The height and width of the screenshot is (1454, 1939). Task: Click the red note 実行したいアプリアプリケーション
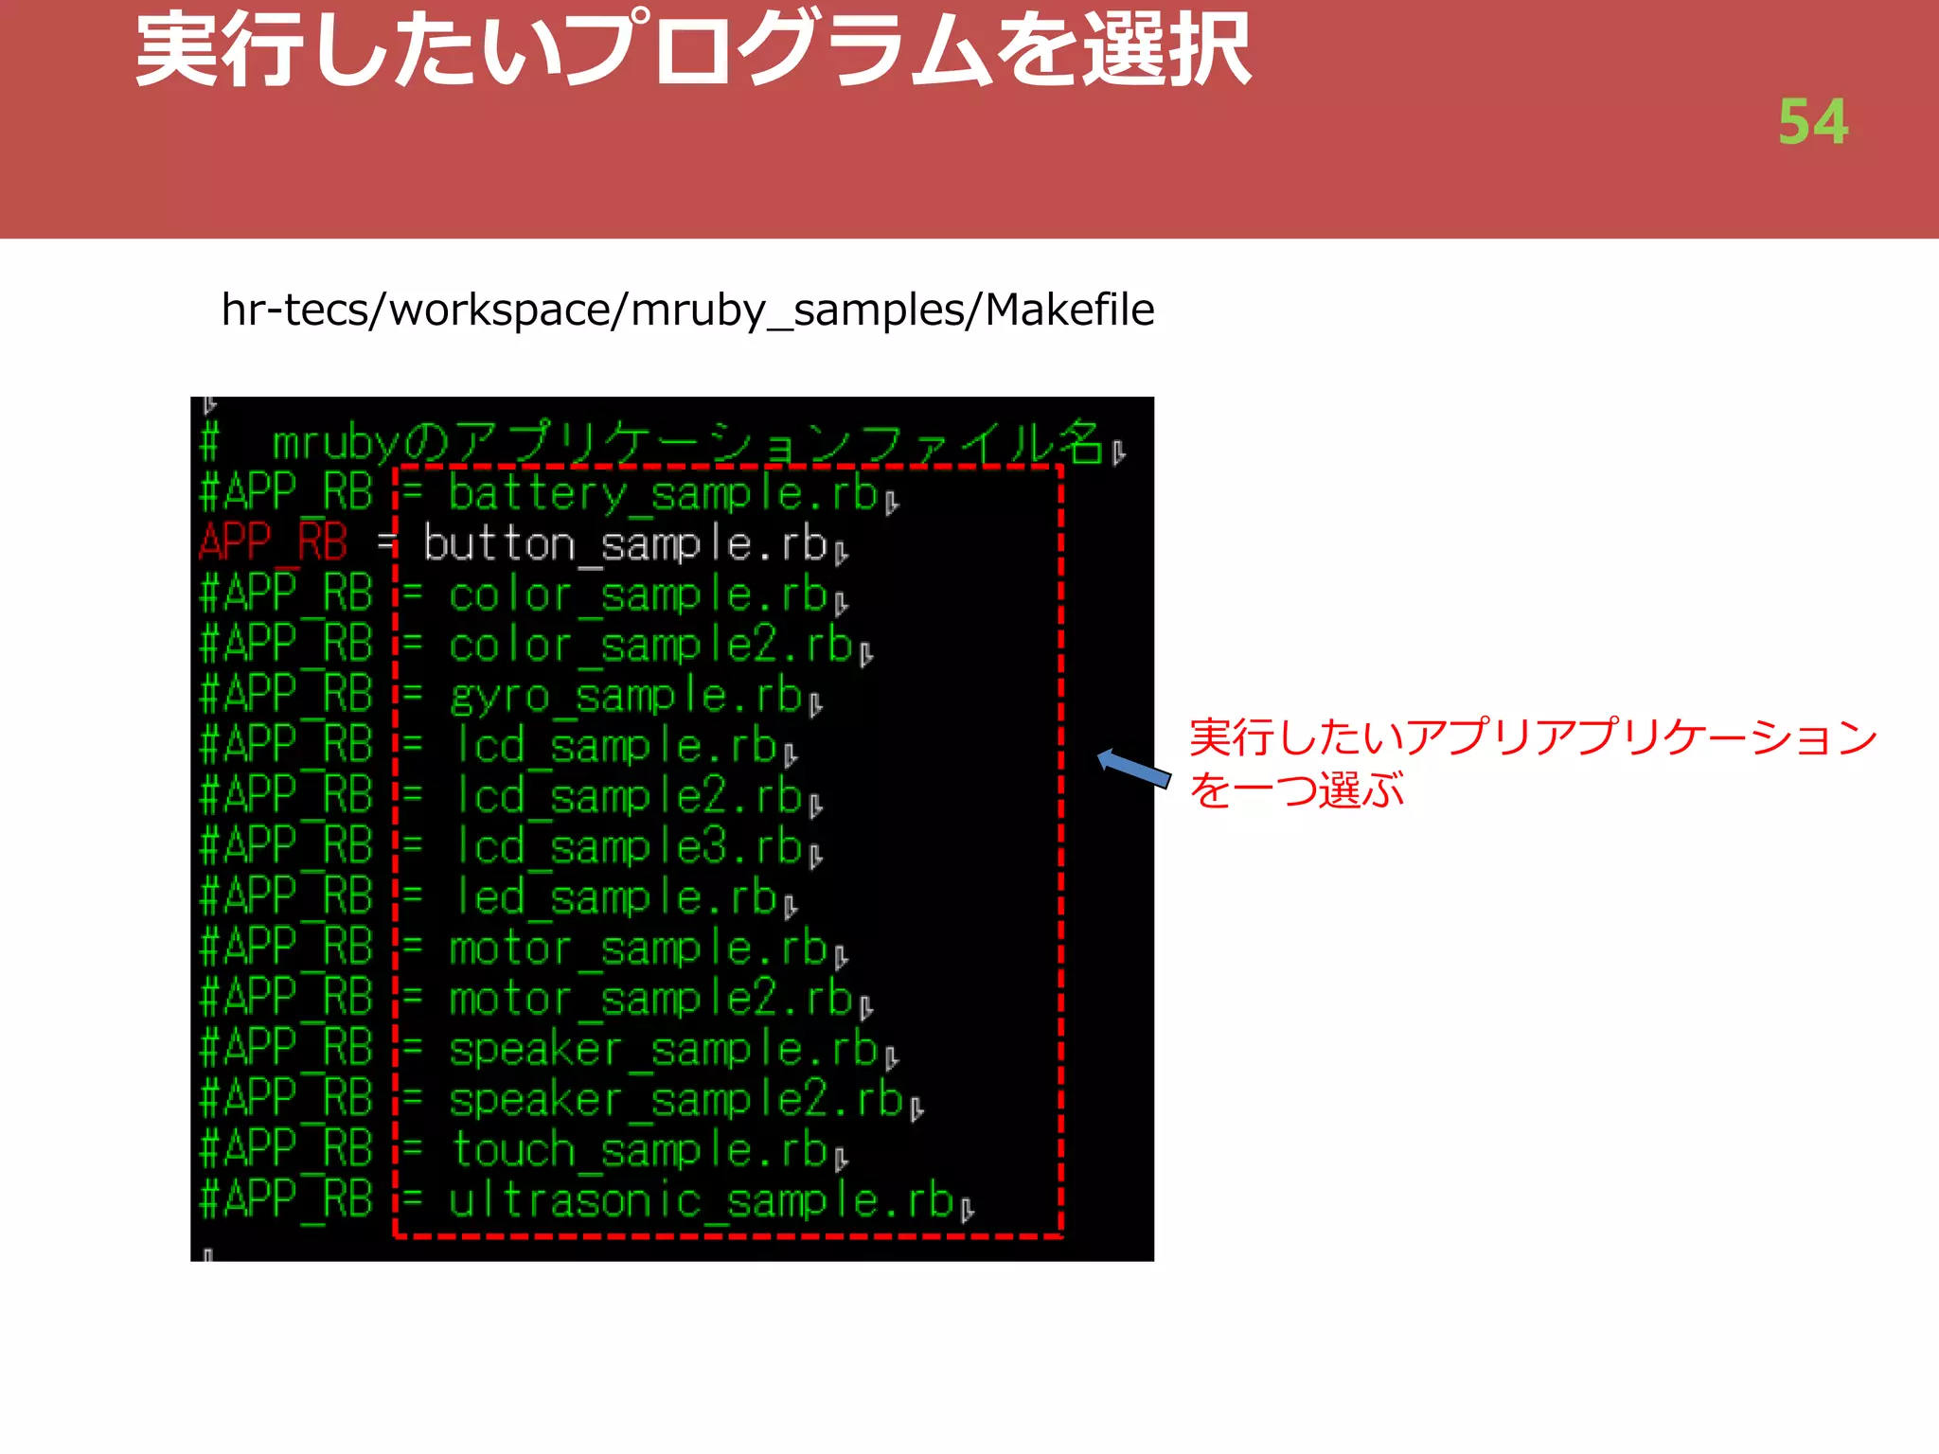point(1534,737)
